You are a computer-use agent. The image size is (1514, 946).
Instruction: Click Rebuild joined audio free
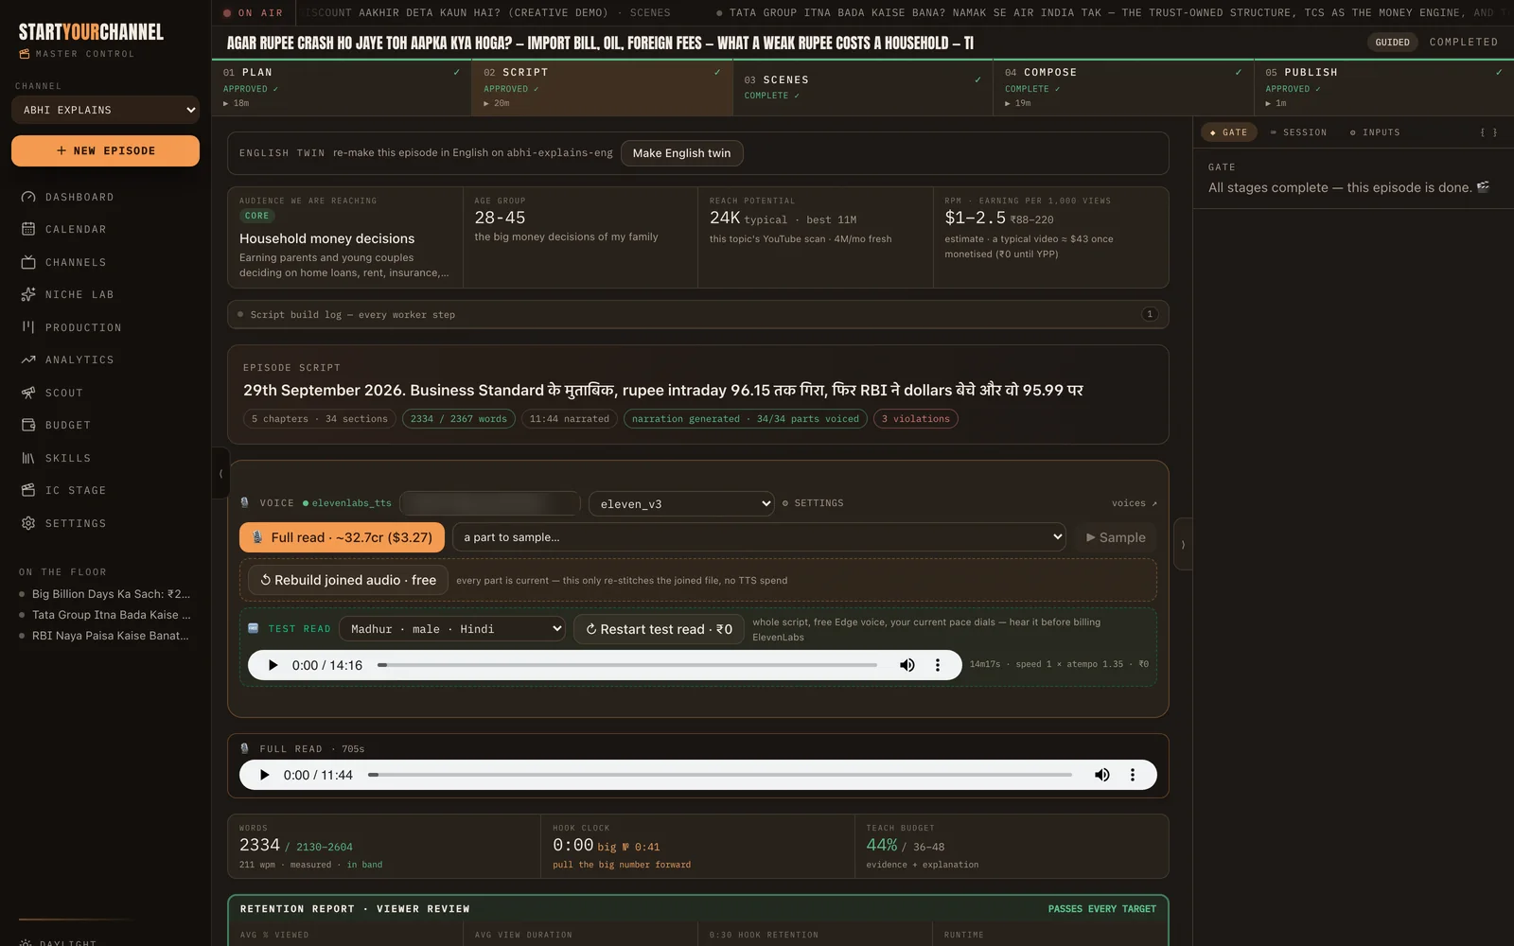348,580
